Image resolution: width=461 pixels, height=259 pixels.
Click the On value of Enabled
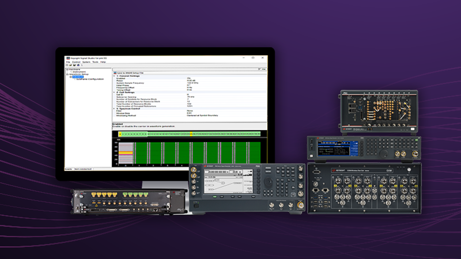[189, 78]
